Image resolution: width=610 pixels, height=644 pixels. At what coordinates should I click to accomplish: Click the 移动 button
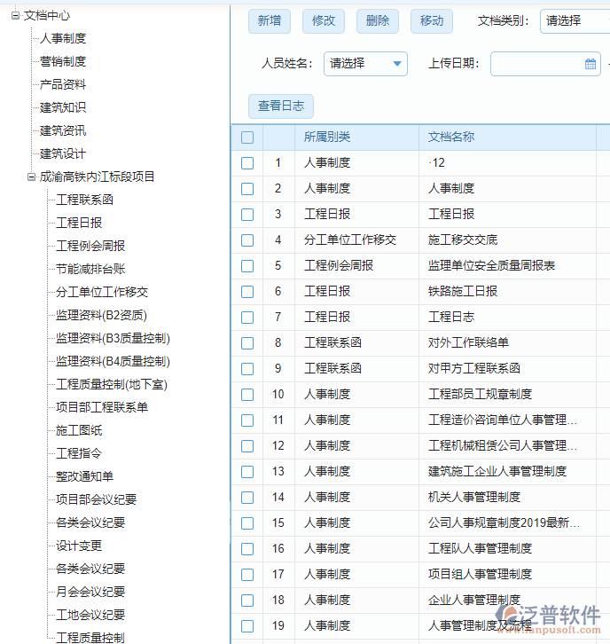click(432, 21)
